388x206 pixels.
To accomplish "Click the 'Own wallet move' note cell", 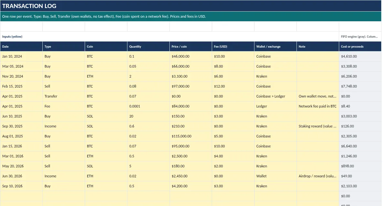I will (318, 96).
